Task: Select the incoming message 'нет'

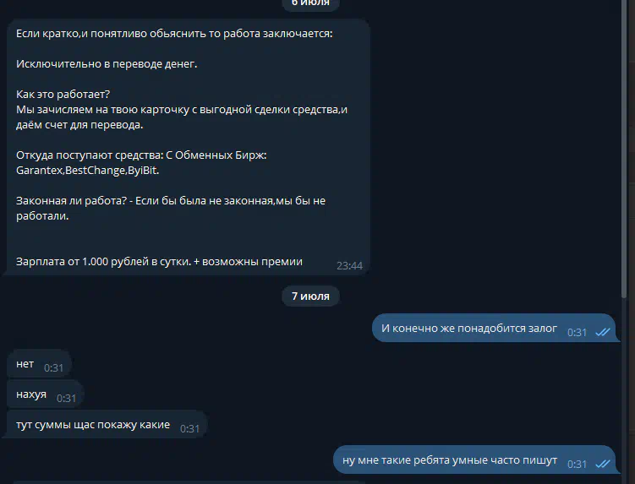Action: 39,364
